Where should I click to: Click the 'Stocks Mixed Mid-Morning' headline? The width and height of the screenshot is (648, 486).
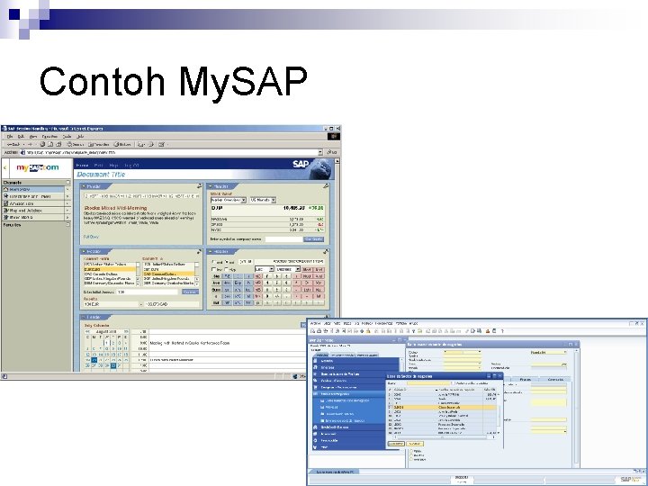(x=115, y=208)
